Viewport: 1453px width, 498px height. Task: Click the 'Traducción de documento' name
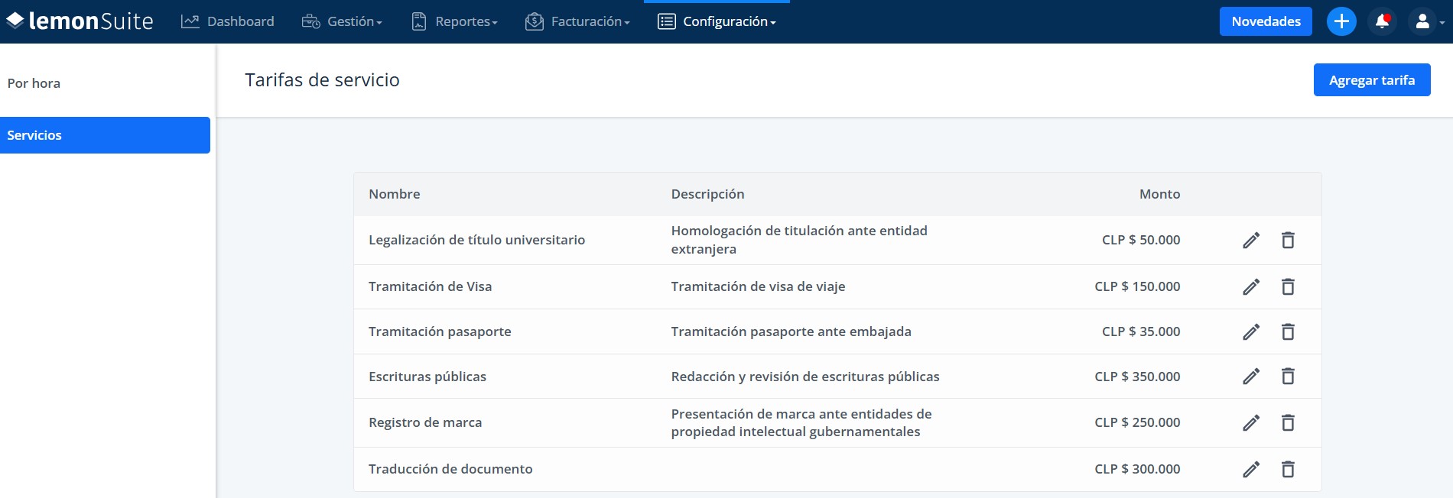[x=450, y=469]
